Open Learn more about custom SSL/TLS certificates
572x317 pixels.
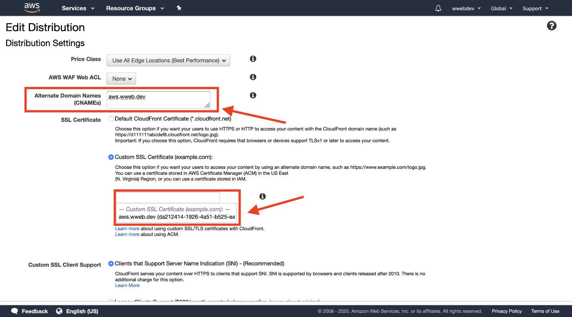pos(127,228)
